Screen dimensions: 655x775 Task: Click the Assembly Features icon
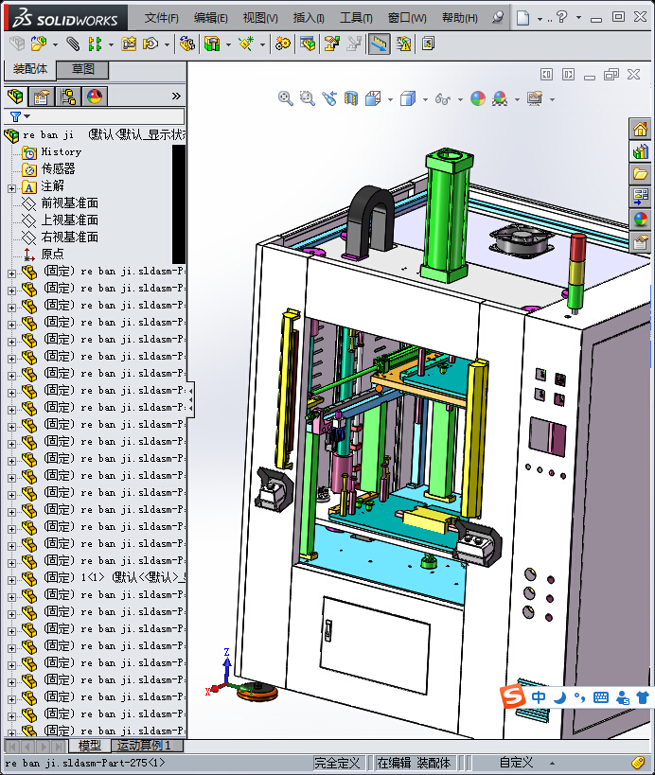click(x=212, y=44)
